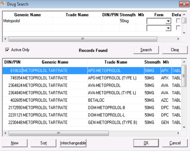Open the Form dropdown in Metoprolol row

168,21
